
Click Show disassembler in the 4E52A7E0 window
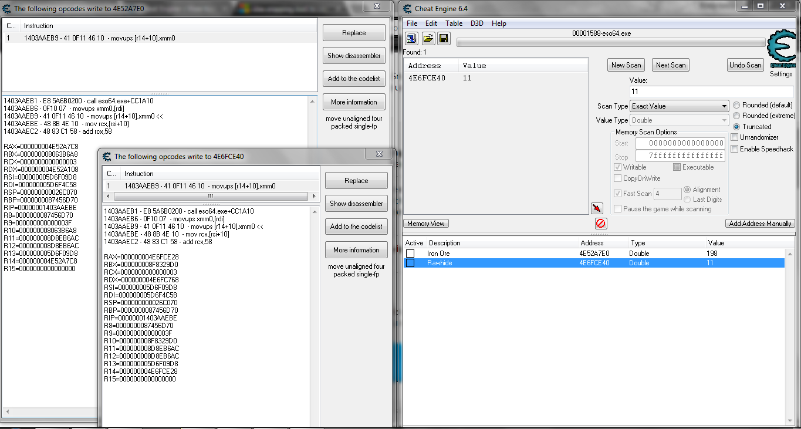354,56
